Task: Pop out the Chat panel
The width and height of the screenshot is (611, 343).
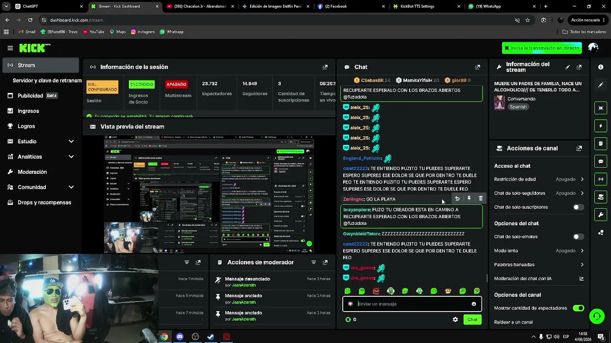Action: coord(477,67)
